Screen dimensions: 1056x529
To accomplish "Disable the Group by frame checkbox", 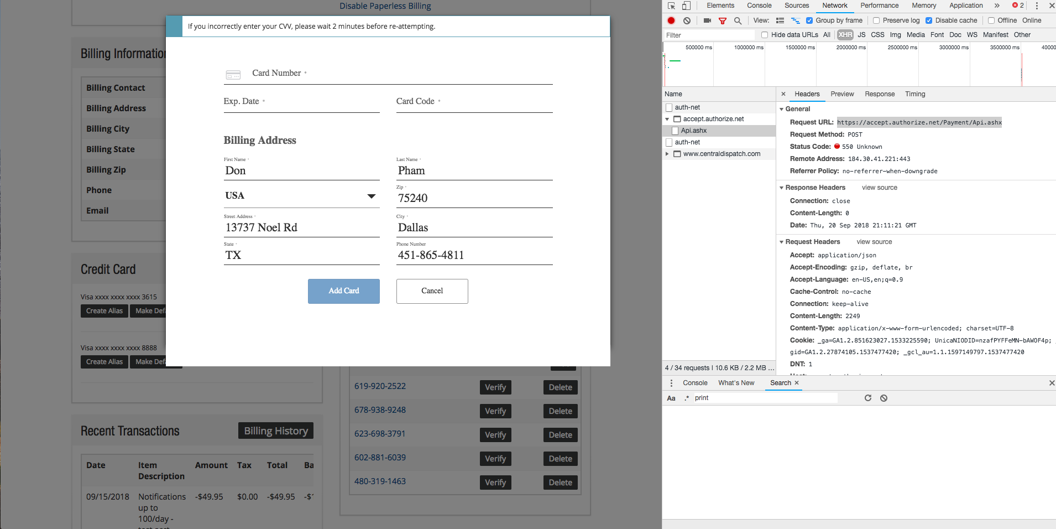I will pyautogui.click(x=809, y=20).
